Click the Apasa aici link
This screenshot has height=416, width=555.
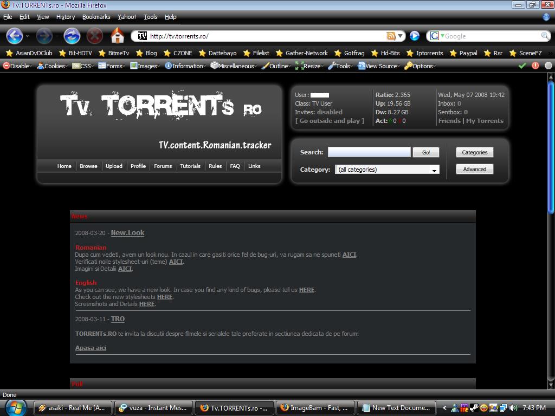pos(91,348)
